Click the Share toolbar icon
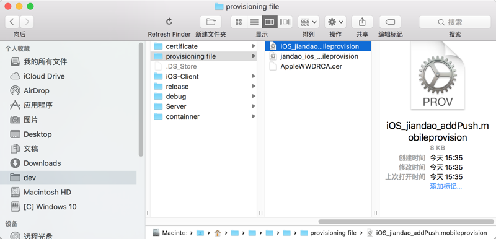Screen dimensions: 496x239 pos(362,22)
